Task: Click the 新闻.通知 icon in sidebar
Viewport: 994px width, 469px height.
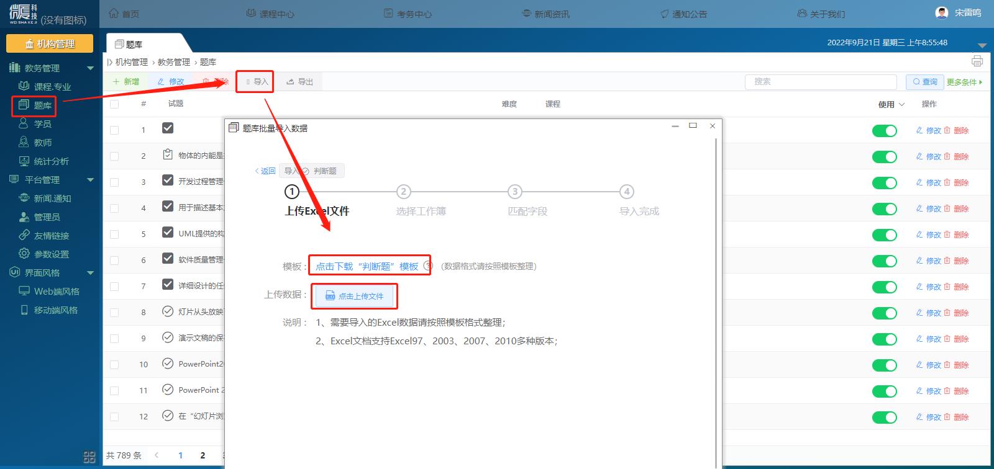Action: 24,198
